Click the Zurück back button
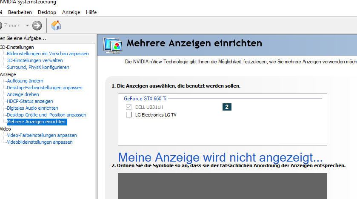 pos(9,26)
